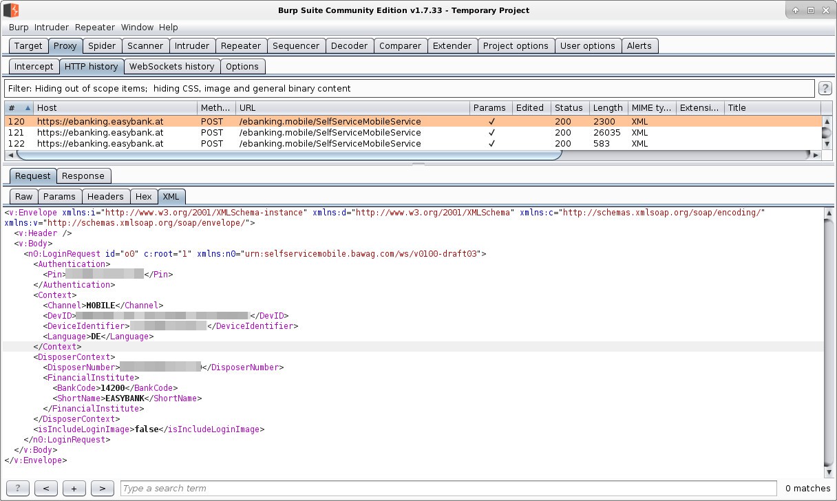Click the n0:LoginRequest opening tag line

pyautogui.click(x=255, y=254)
